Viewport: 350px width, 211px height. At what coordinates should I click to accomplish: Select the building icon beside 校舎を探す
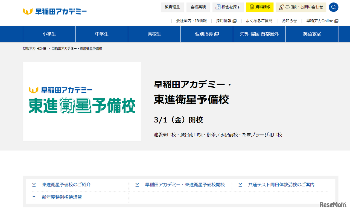click(x=218, y=7)
